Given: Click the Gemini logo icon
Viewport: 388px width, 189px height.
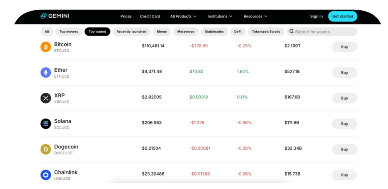Looking at the screenshot, I should (44, 16).
